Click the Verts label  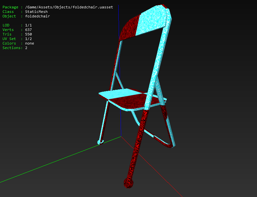click(x=8, y=30)
